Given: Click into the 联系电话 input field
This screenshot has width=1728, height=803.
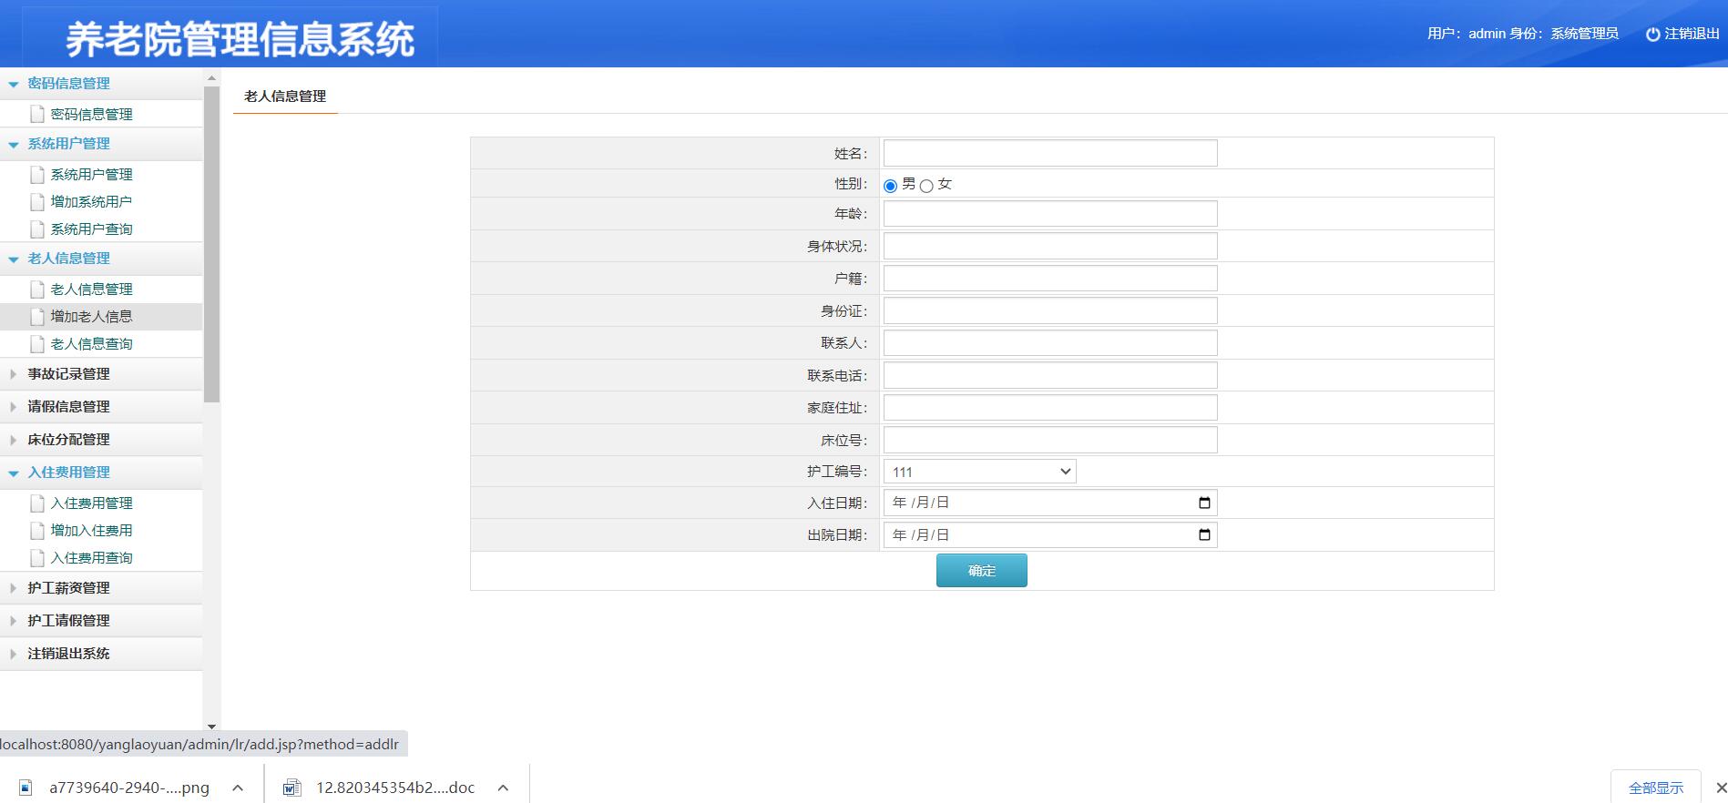Looking at the screenshot, I should coord(1050,375).
